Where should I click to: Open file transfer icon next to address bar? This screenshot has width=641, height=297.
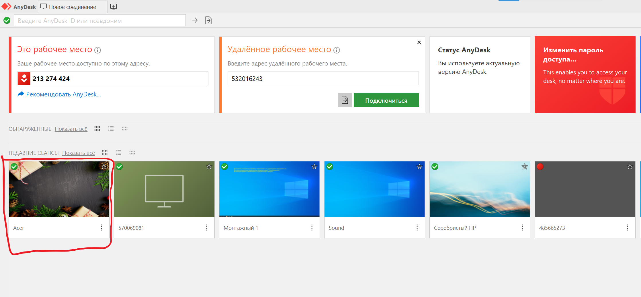click(208, 20)
